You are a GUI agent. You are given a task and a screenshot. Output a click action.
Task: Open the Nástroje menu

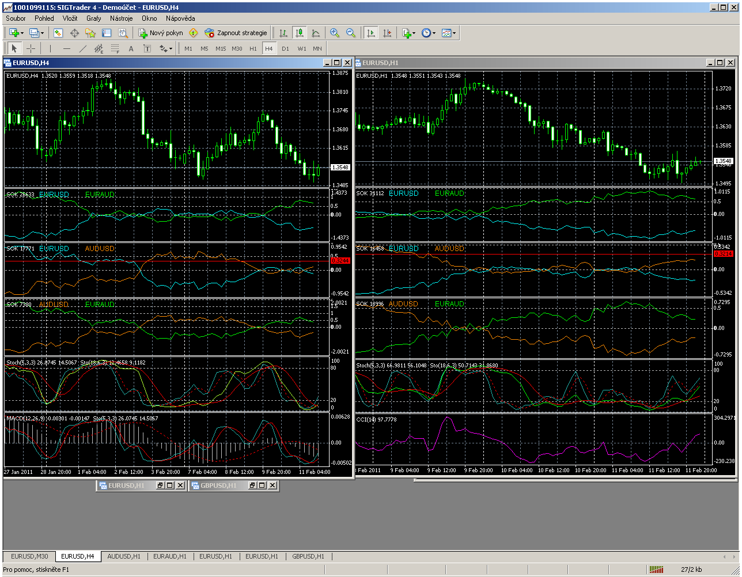click(122, 18)
